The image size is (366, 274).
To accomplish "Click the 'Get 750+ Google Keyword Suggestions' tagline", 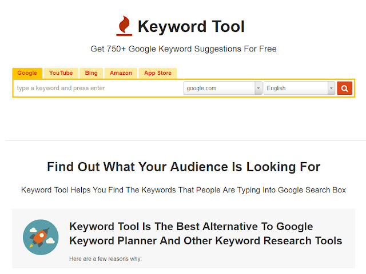I will [x=184, y=49].
